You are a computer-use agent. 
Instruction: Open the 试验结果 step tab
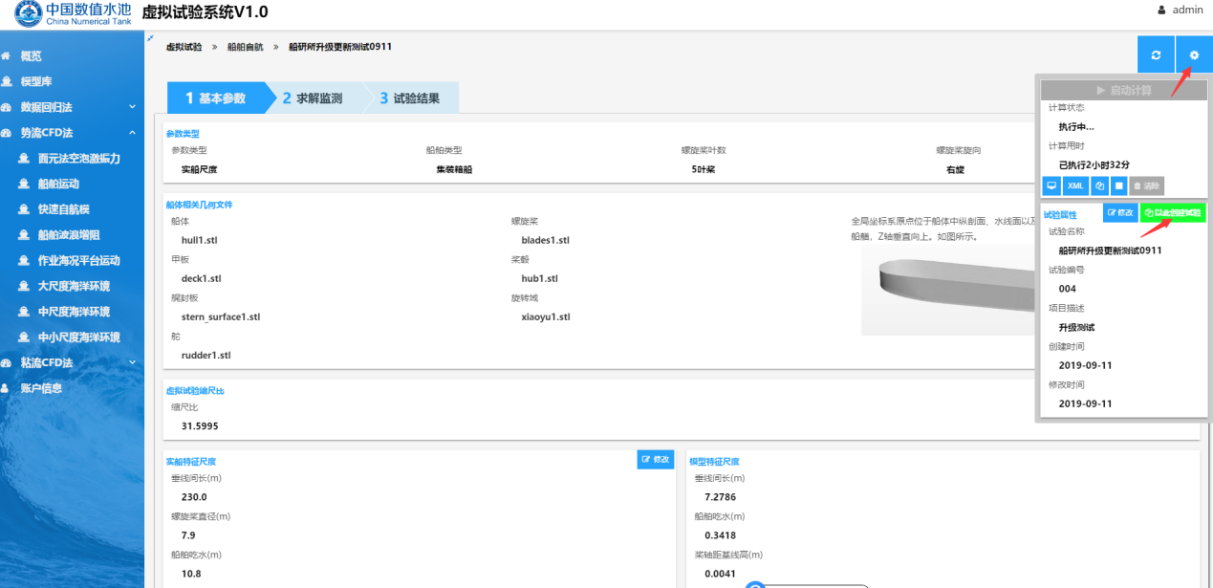coord(410,98)
